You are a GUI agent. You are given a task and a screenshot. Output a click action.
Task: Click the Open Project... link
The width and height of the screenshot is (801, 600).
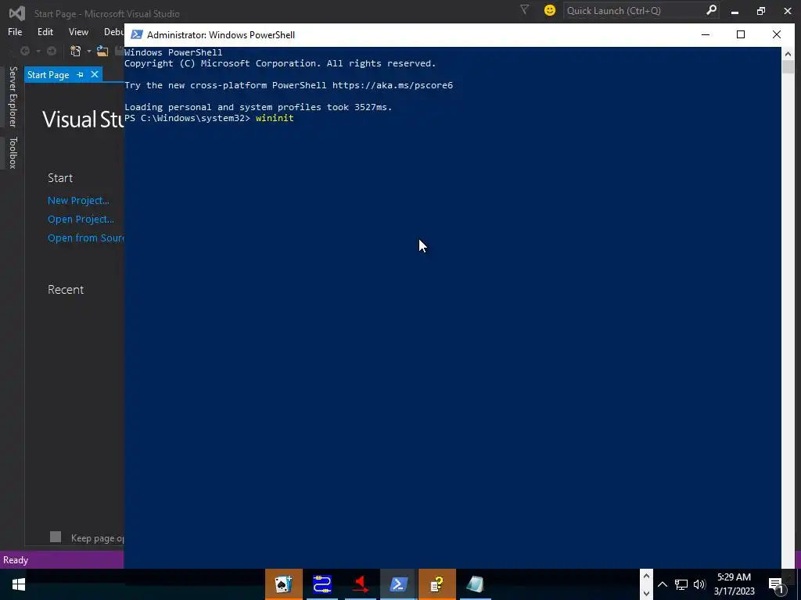(x=81, y=220)
